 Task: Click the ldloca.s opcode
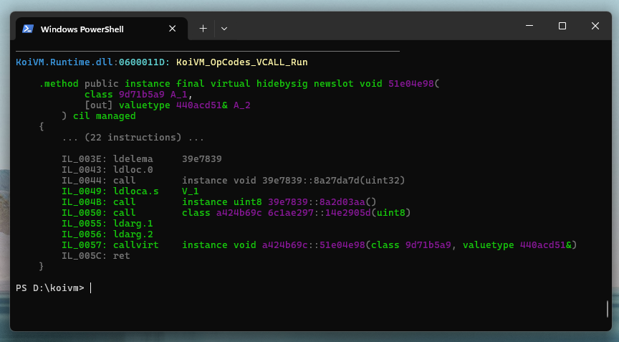point(136,191)
